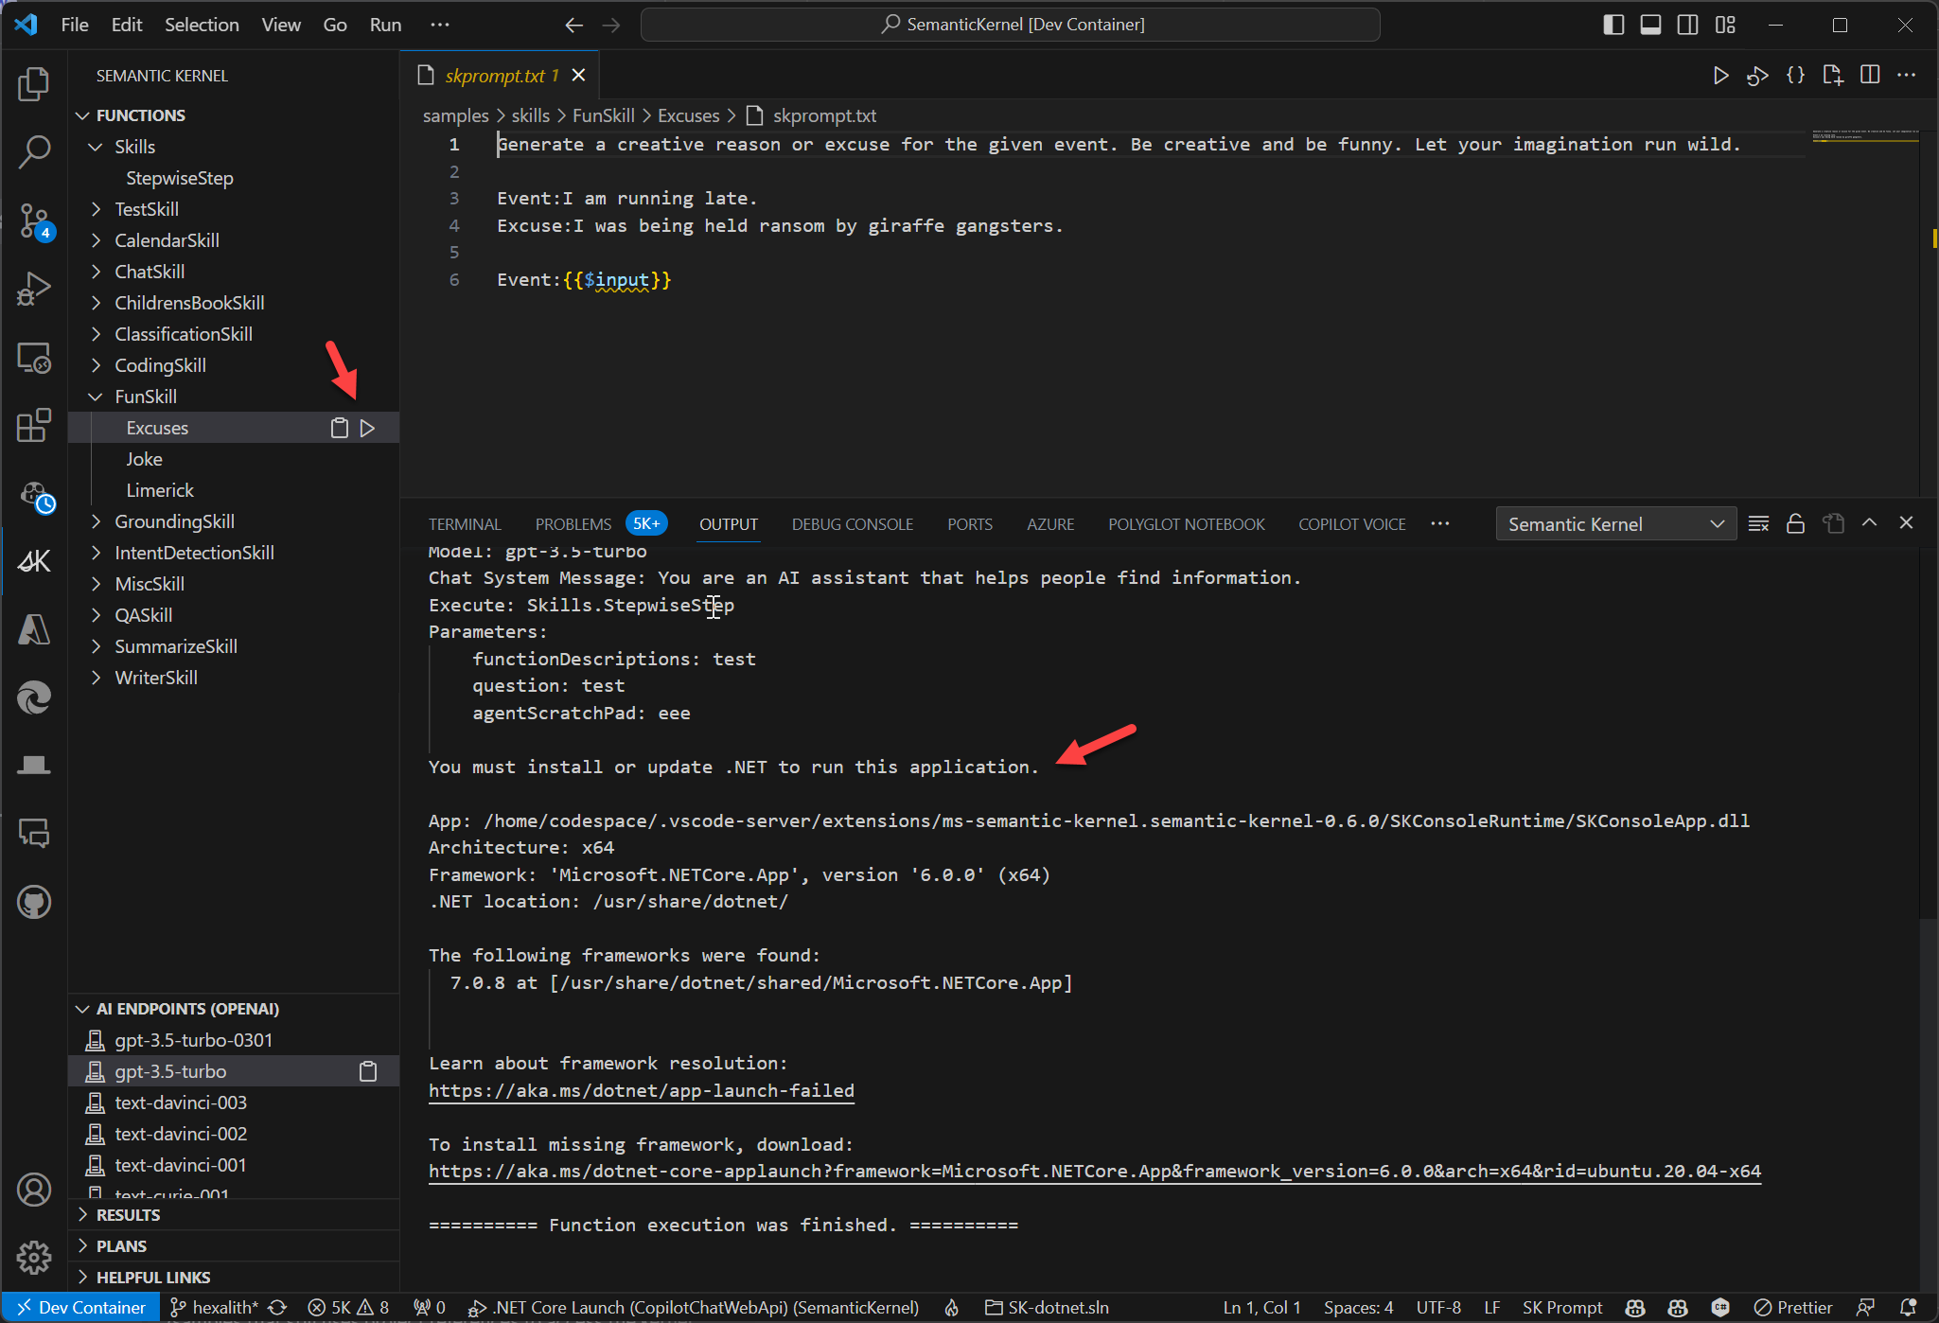Open the Source Control view showing 4 changes

[34, 220]
